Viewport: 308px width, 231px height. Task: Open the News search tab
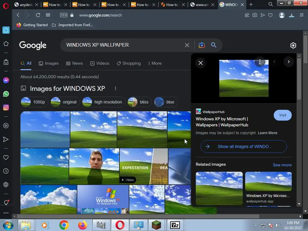[75, 63]
